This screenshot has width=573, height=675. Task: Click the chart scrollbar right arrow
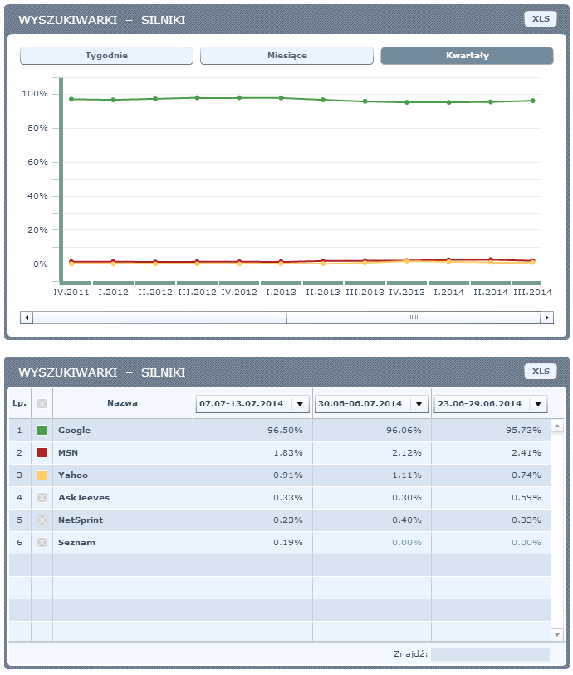546,318
